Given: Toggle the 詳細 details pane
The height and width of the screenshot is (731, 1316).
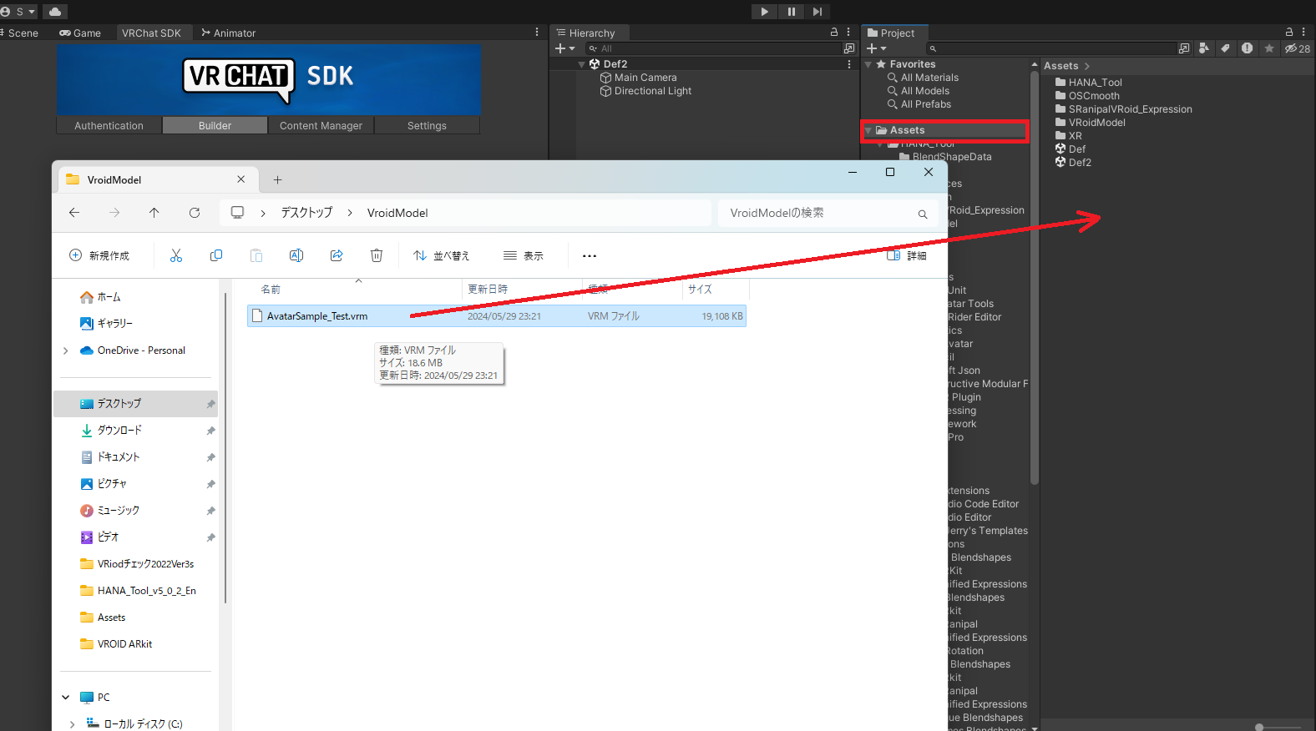Looking at the screenshot, I should pyautogui.click(x=907, y=255).
